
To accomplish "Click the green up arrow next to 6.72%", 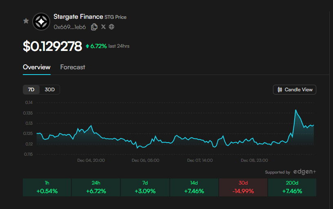I will (87, 46).
